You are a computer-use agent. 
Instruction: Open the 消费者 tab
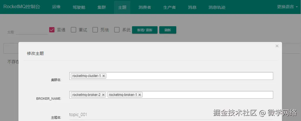pos(145,7)
